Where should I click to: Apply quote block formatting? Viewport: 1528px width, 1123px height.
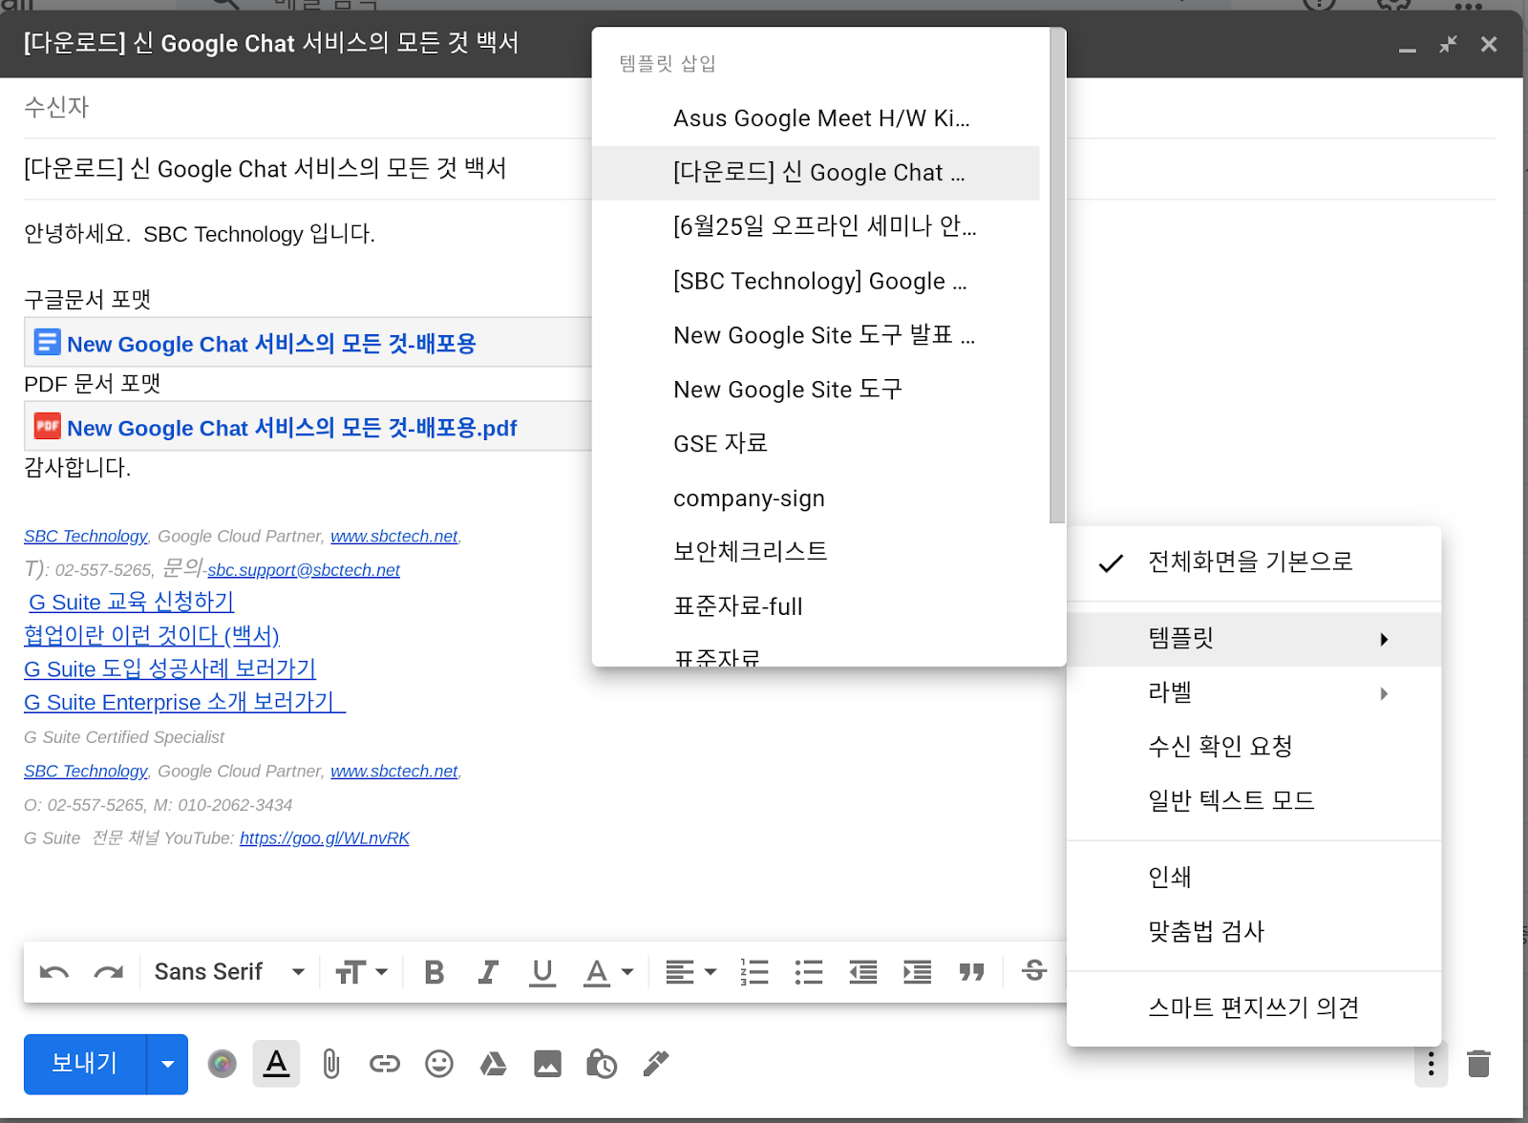click(972, 972)
